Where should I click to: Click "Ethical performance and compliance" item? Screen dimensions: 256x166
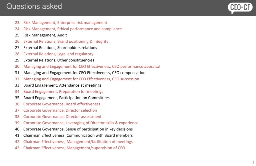point(72,29)
